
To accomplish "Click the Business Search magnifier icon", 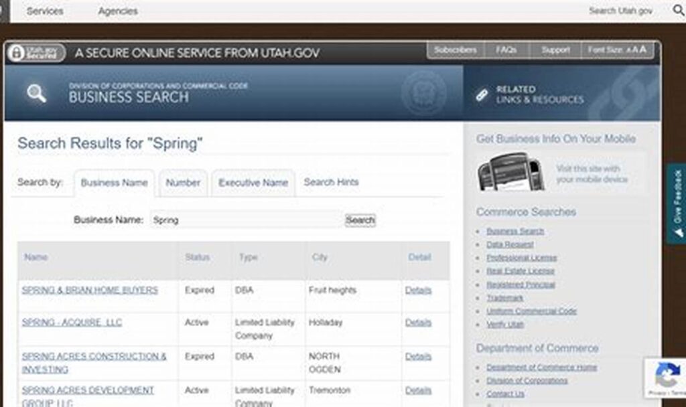I will point(36,93).
